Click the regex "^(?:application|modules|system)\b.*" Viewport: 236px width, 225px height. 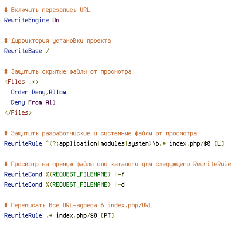click(x=105, y=143)
